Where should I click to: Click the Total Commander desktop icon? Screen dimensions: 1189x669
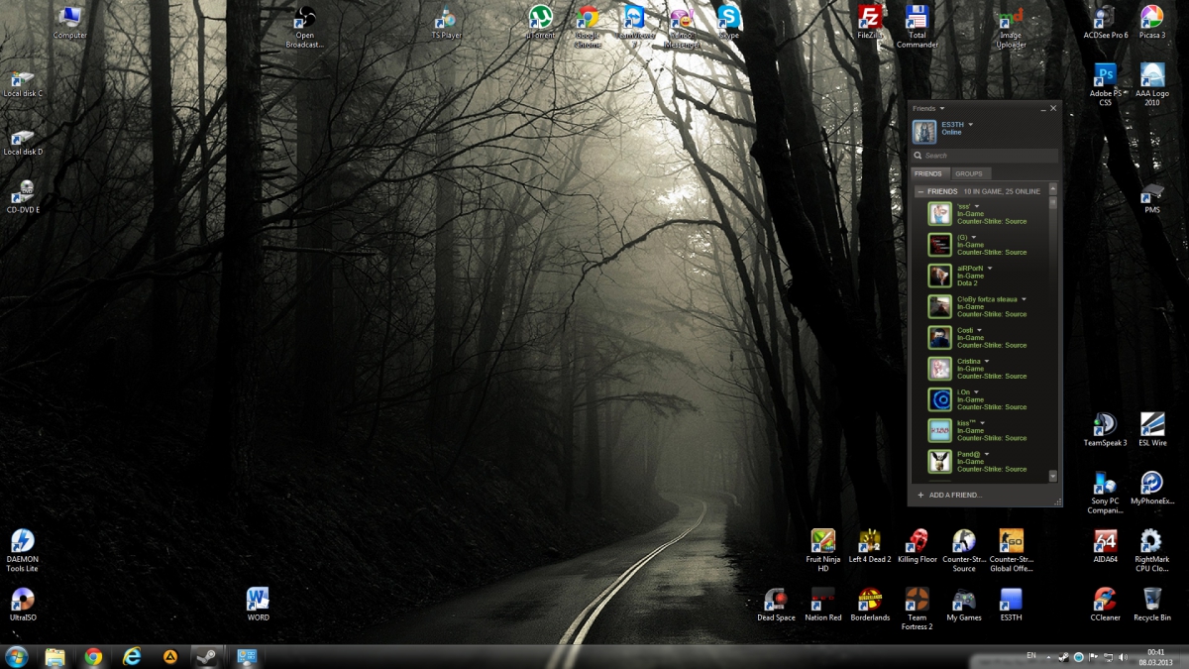(917, 19)
